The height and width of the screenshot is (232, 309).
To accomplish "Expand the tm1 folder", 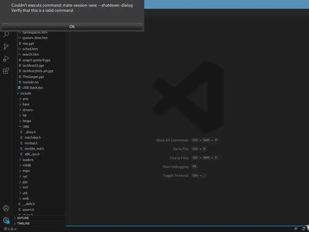I will tap(39, 187).
